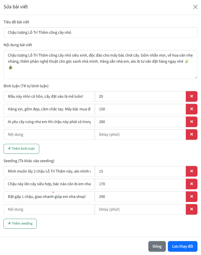Focus the empty comment Delay (phút) field
Screen dimensions: 201x255
pos(140,134)
